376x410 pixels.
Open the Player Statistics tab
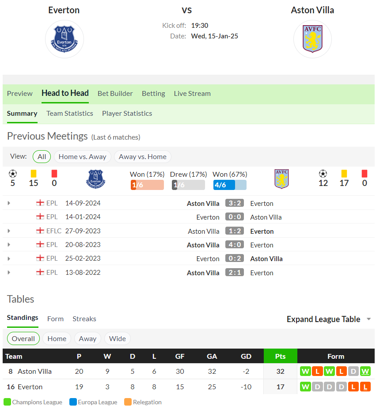(127, 114)
